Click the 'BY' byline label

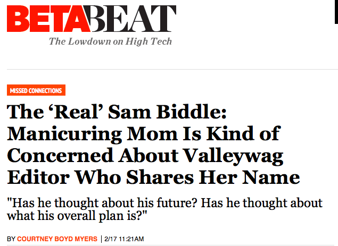(x=11, y=239)
